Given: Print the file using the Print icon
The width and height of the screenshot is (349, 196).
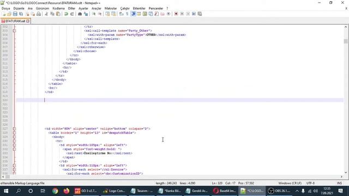Looking at the screenshot, I should pos(39,14).
